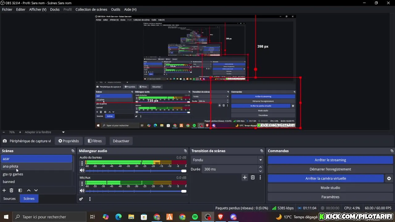The width and height of the screenshot is (395, 222).
Task: Open the Editer menu
Action: point(21,10)
